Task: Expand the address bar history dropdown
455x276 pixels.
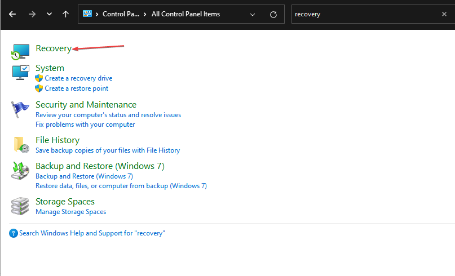Action: [x=252, y=14]
